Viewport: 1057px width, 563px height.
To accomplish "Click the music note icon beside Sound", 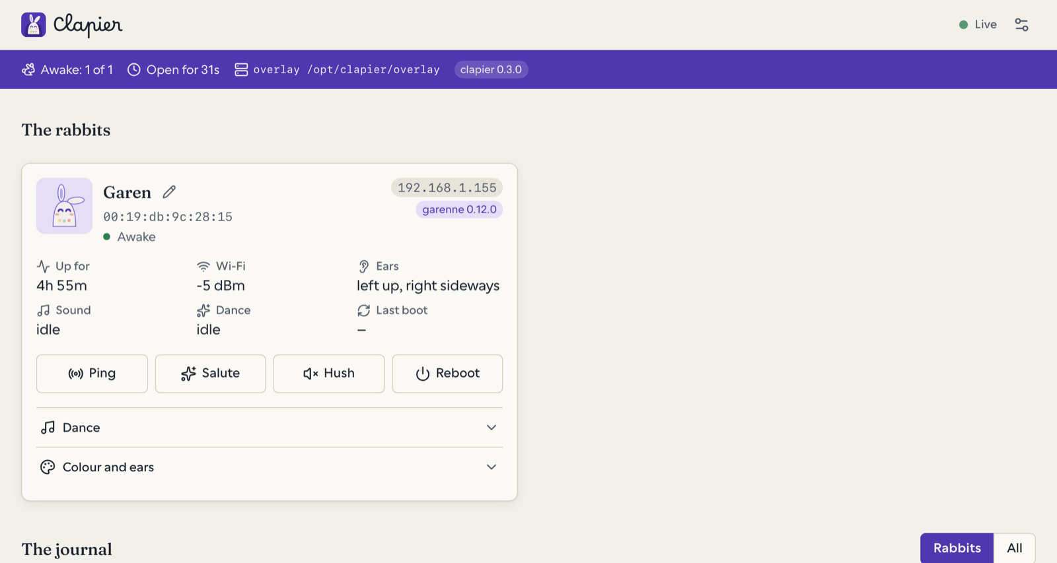I will click(43, 310).
